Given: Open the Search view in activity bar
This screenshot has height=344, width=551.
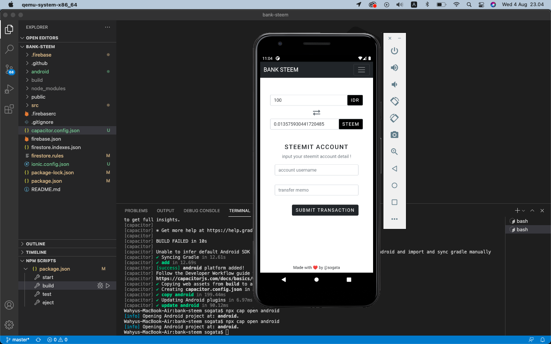Looking at the screenshot, I should [9, 49].
